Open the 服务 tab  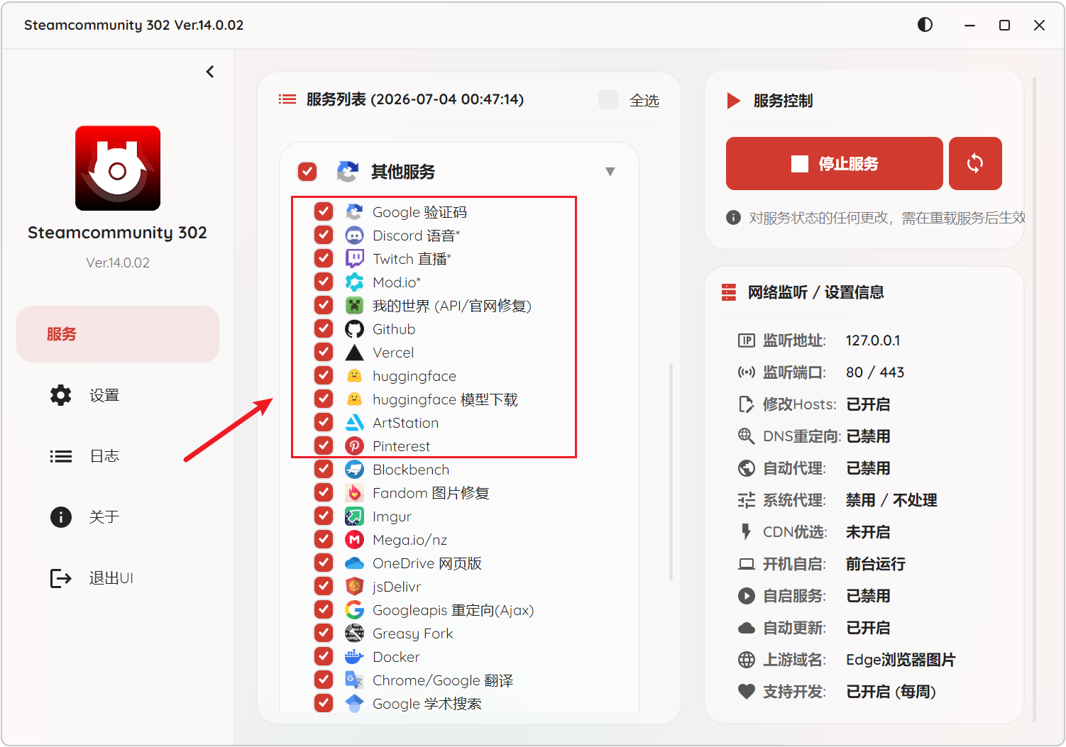(118, 334)
